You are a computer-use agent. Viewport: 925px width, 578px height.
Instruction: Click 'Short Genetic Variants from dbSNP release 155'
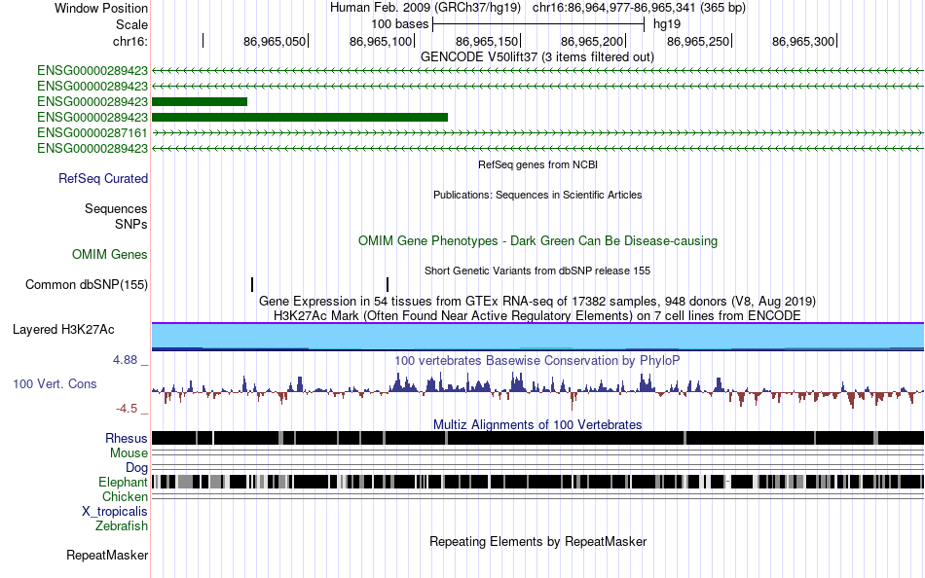pos(537,271)
